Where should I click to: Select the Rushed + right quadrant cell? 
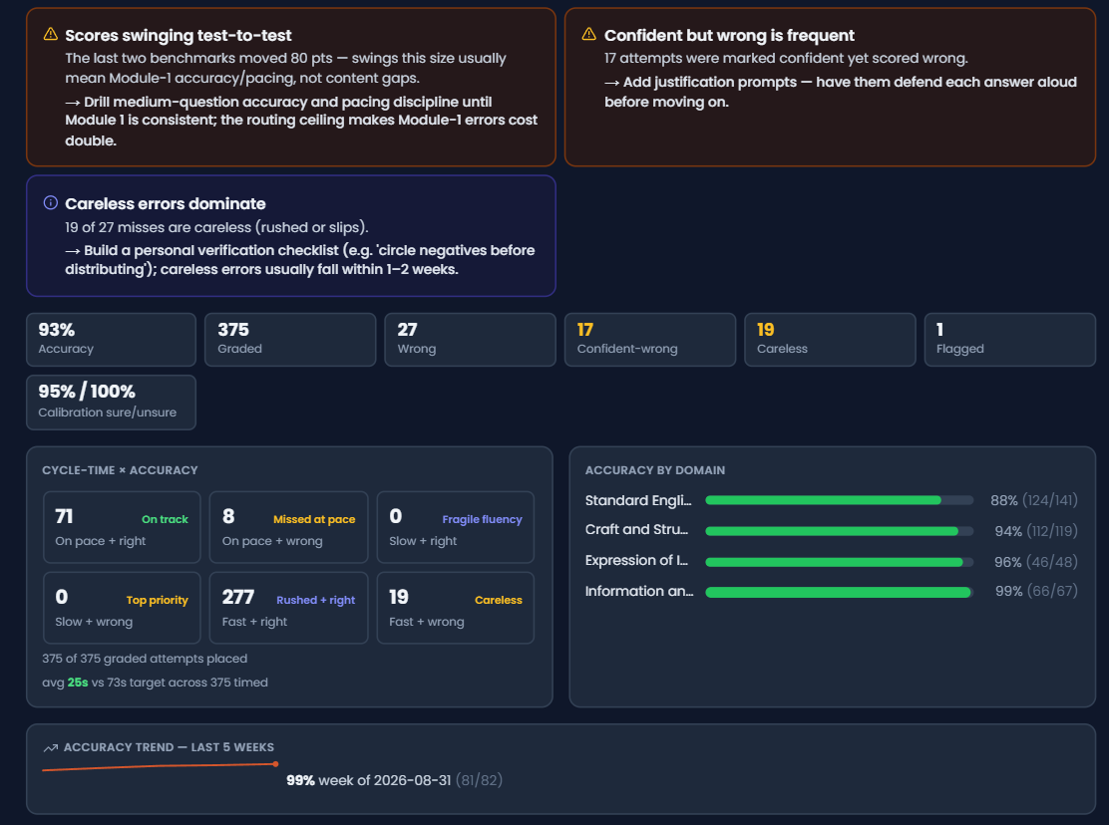coord(288,608)
